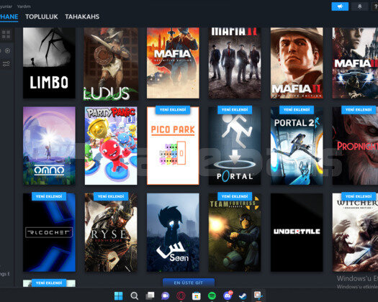Launch Opera browser from taskbar

coord(181,296)
